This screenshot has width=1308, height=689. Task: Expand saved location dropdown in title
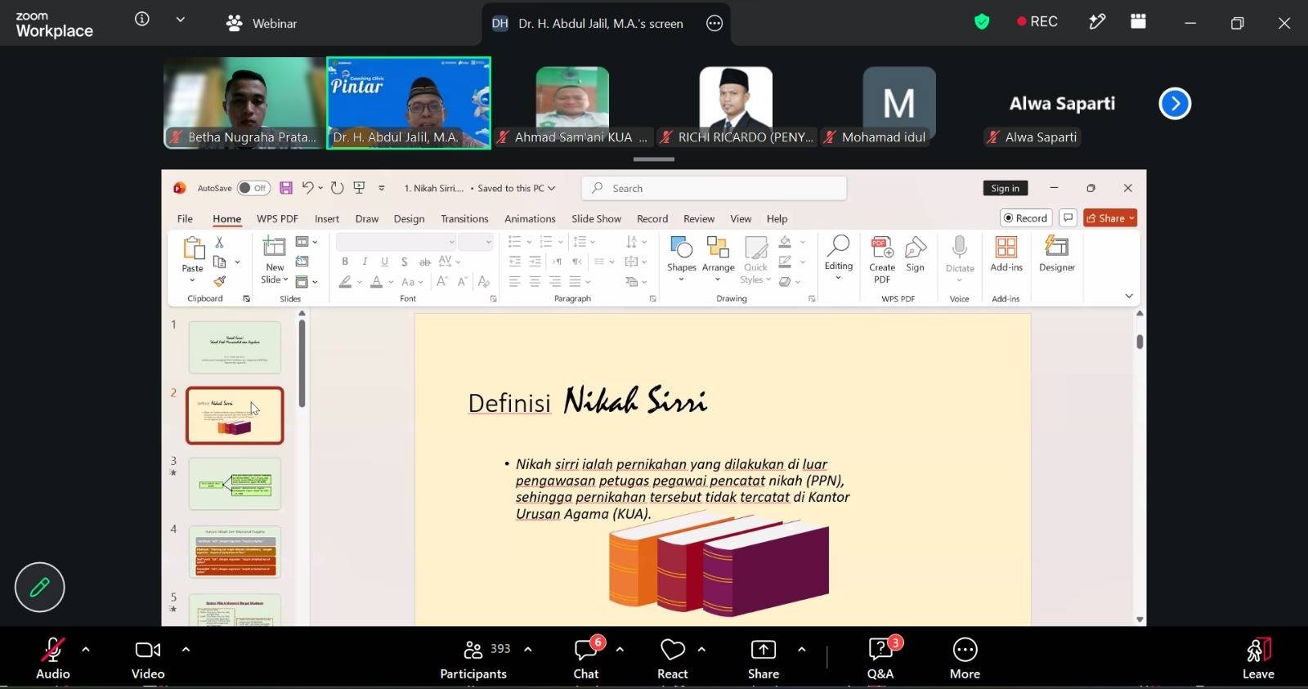(x=552, y=188)
